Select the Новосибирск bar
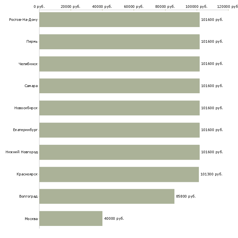This screenshot has width=238, height=238. pos(119,108)
